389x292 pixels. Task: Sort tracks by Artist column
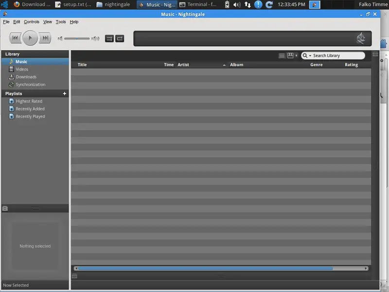click(183, 65)
